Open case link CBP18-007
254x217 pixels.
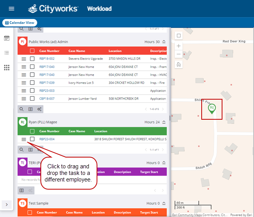click(x=47, y=98)
